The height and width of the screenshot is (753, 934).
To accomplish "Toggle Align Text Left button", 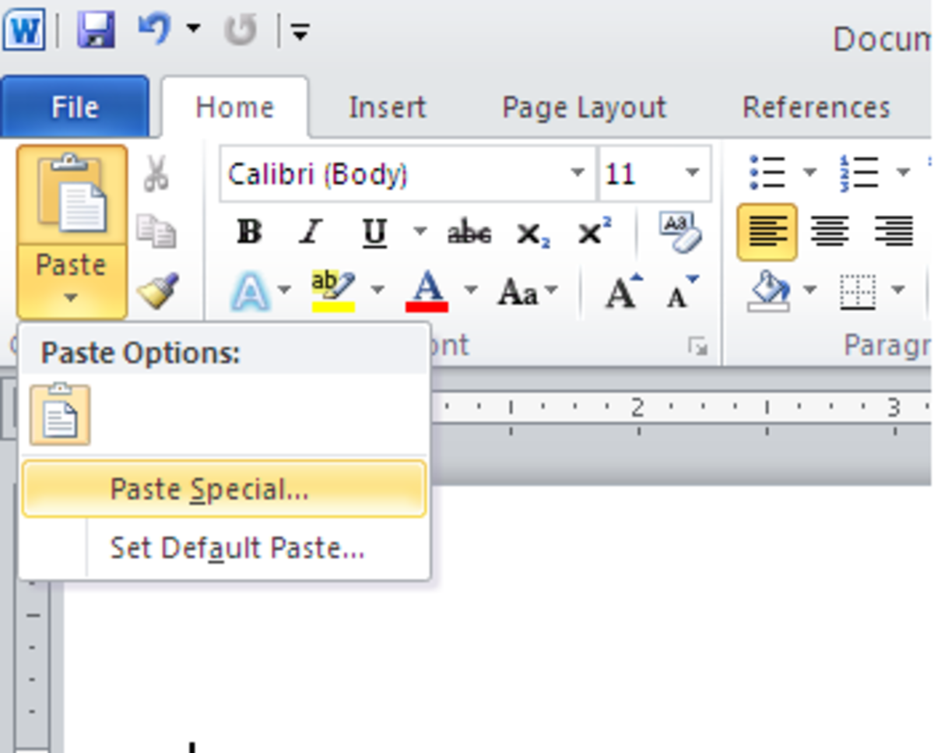I will [x=767, y=232].
